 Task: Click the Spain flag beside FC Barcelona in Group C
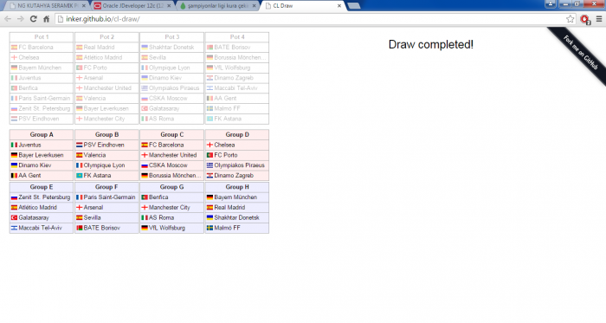pos(145,145)
